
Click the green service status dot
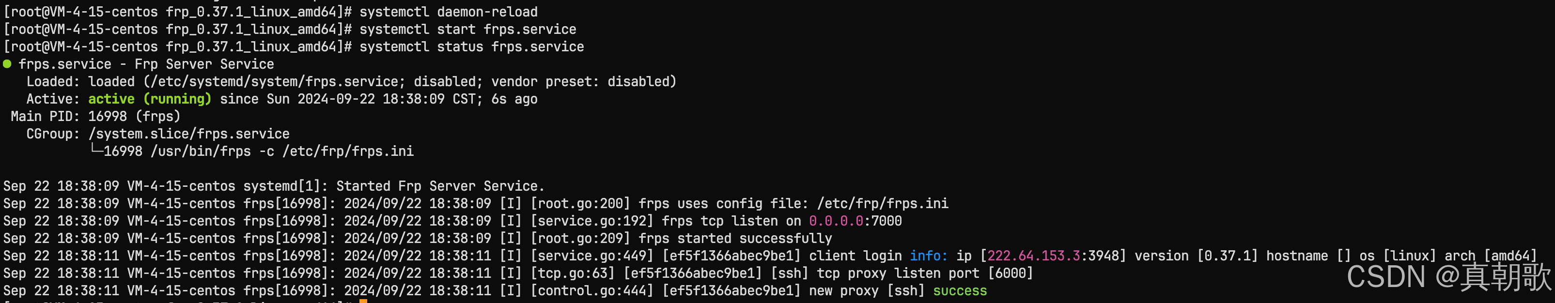(7, 64)
